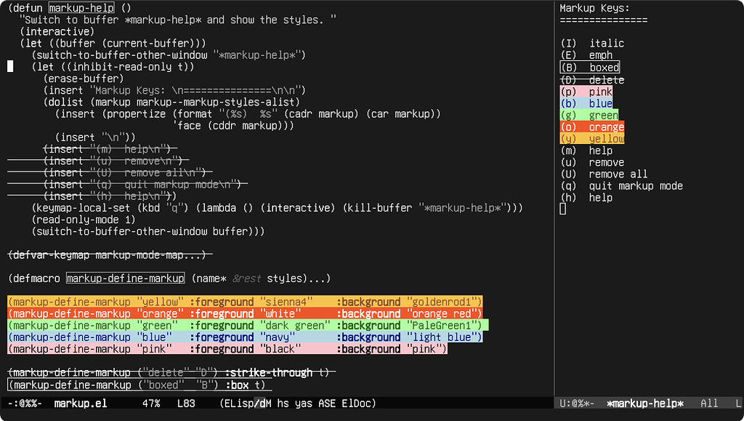744x421 pixels.
Task: Click the 47% scroll position indicator
Action: 150,403
